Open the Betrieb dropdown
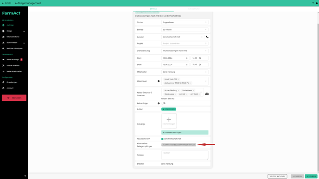The image size is (319, 179). (x=185, y=30)
